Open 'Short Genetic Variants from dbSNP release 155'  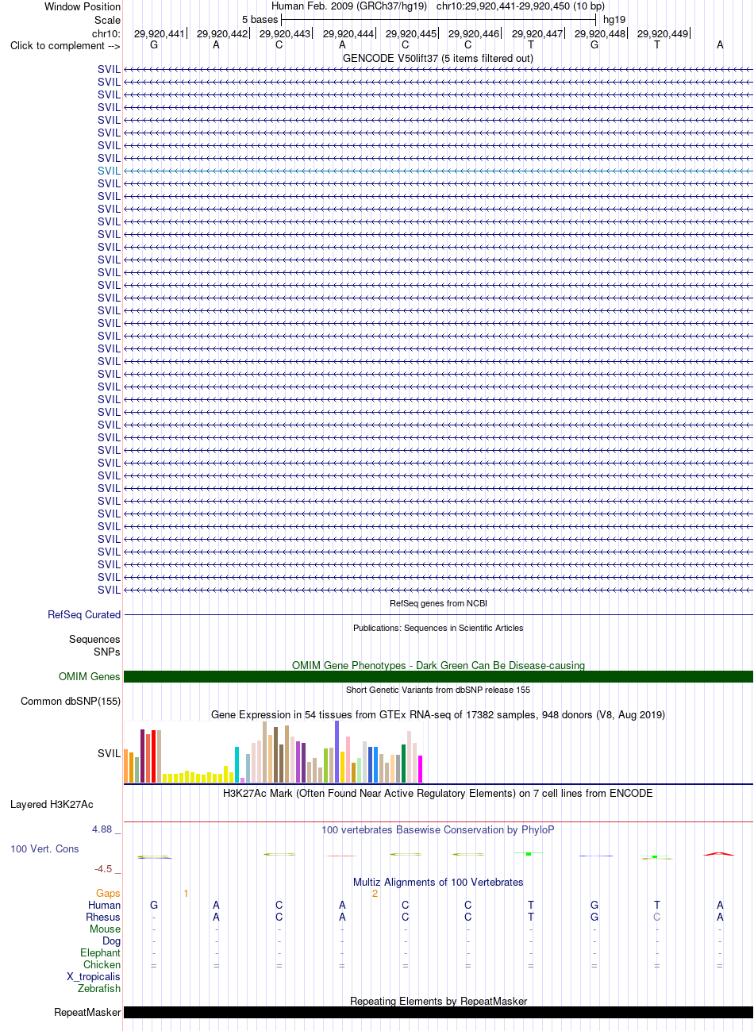pyautogui.click(x=438, y=690)
